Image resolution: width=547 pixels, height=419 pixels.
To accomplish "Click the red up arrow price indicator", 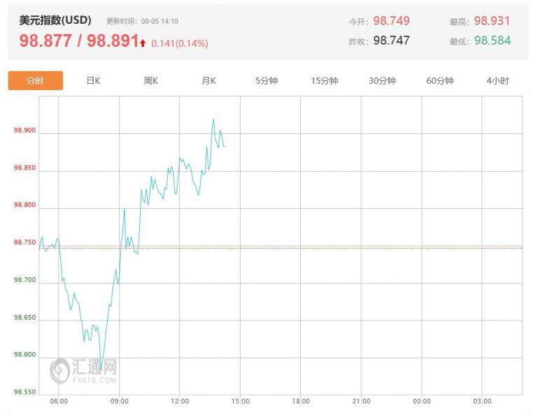I will pyautogui.click(x=143, y=43).
